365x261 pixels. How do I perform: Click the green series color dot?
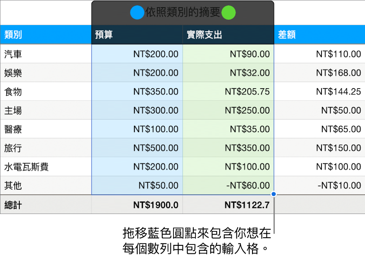coord(228,13)
